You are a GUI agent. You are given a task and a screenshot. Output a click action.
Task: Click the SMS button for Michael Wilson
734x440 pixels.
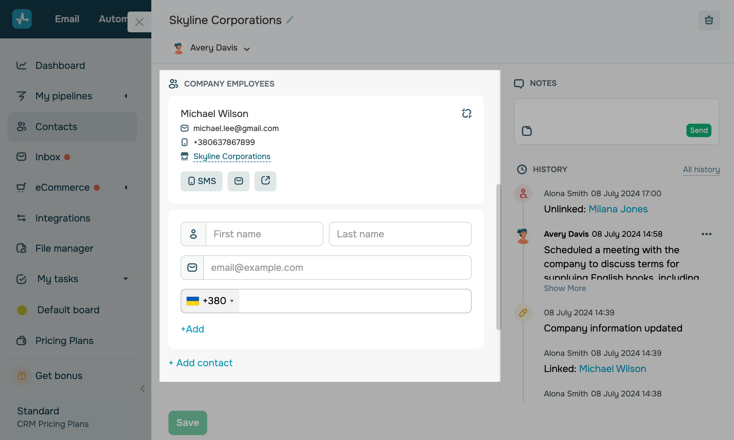[x=202, y=181]
